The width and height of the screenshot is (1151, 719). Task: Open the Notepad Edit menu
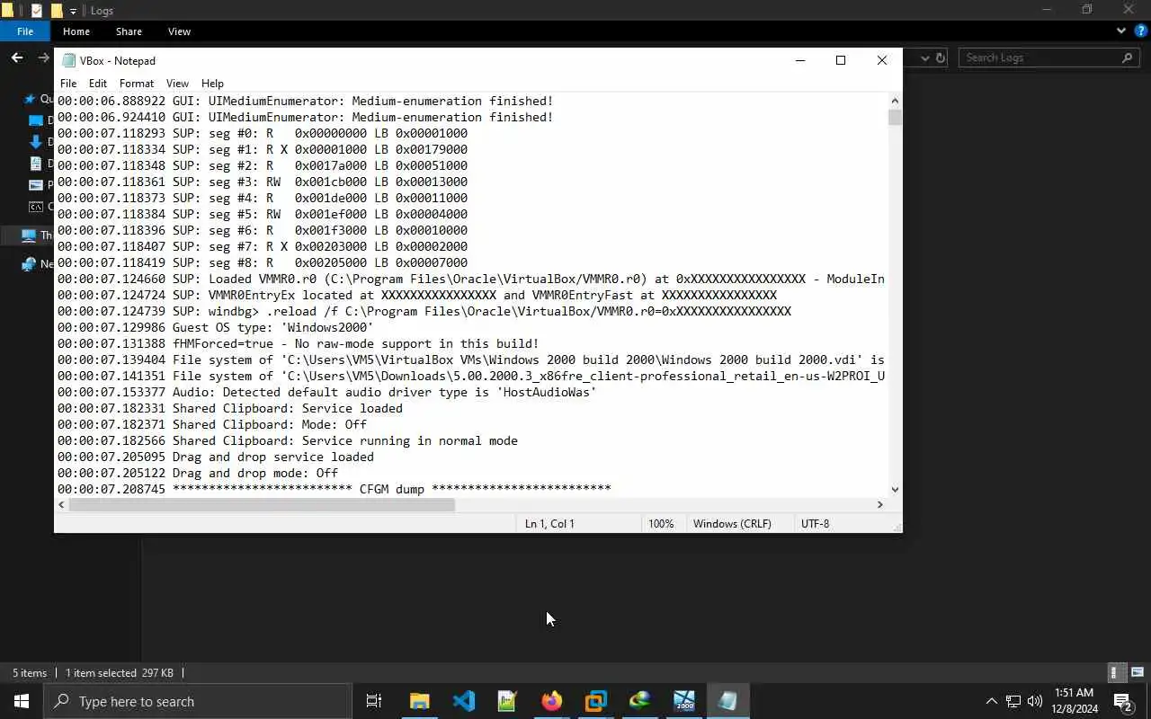pos(98,84)
